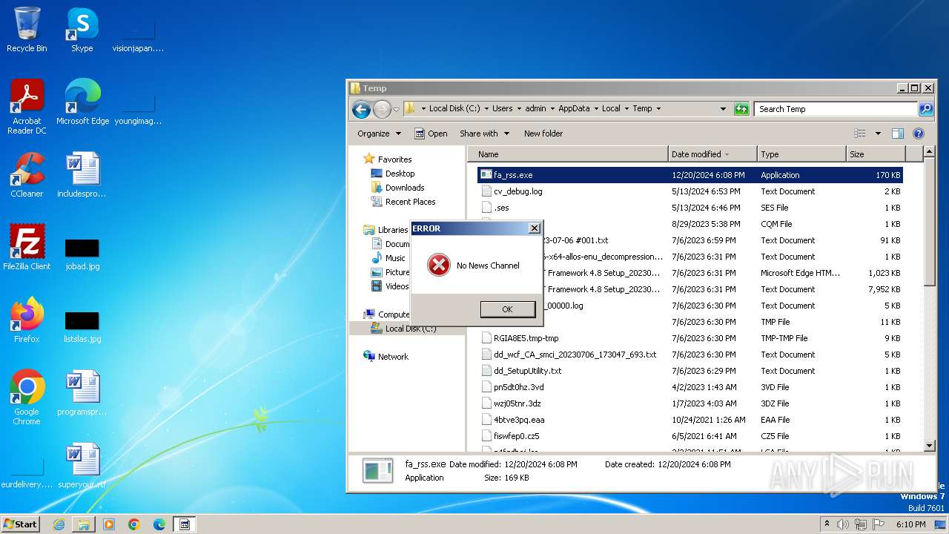Close the ERROR dialog
Viewport: 949px width, 534px height.
(534, 228)
